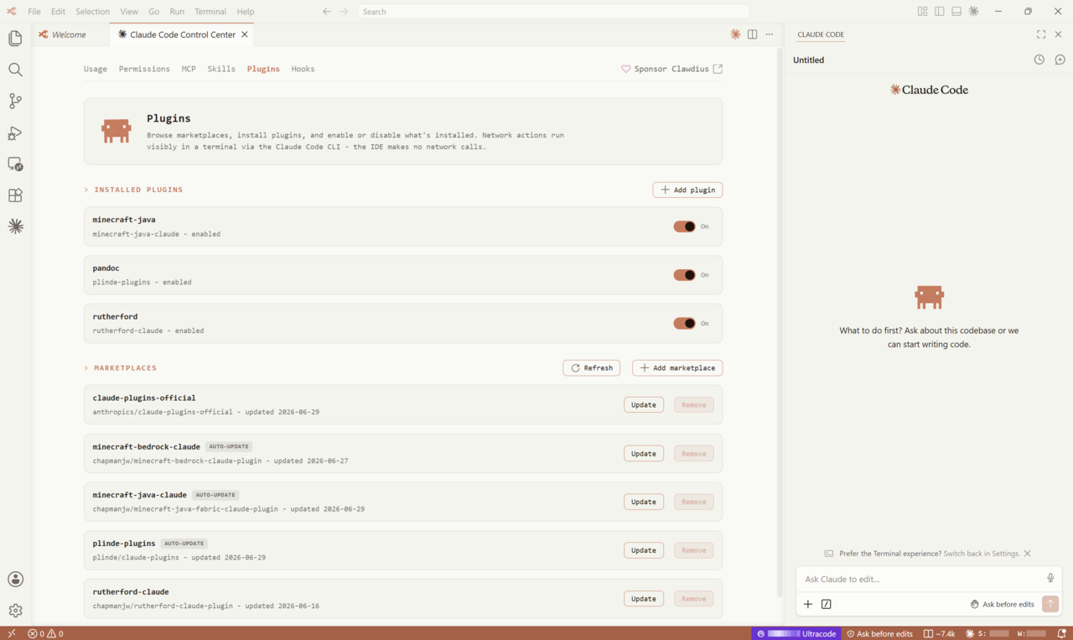
Task: Split the editor with split icon
Action: pos(752,34)
